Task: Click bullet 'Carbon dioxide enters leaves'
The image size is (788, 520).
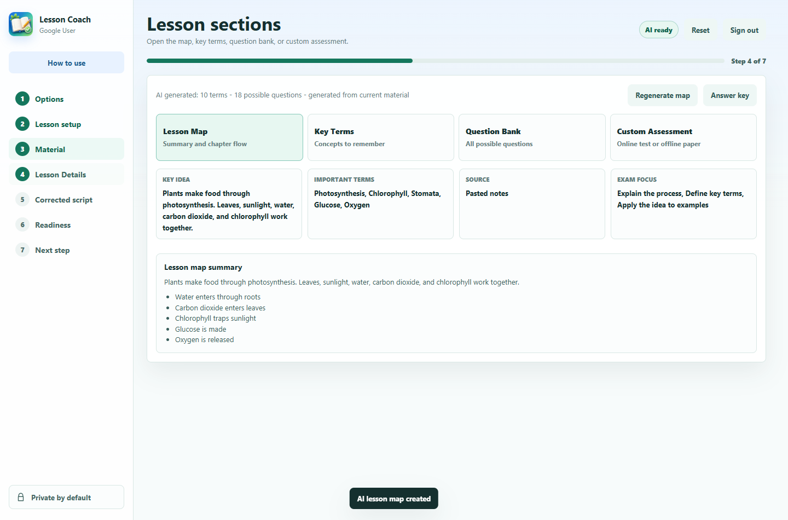Action: [x=220, y=308]
